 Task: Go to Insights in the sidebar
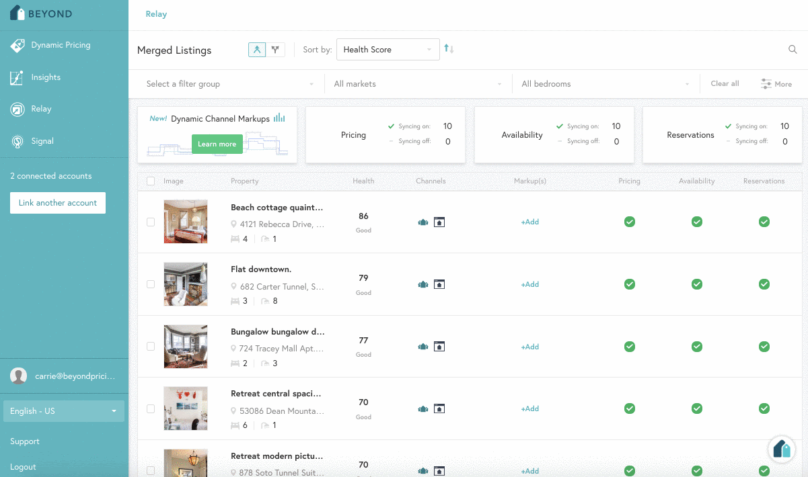coord(45,77)
